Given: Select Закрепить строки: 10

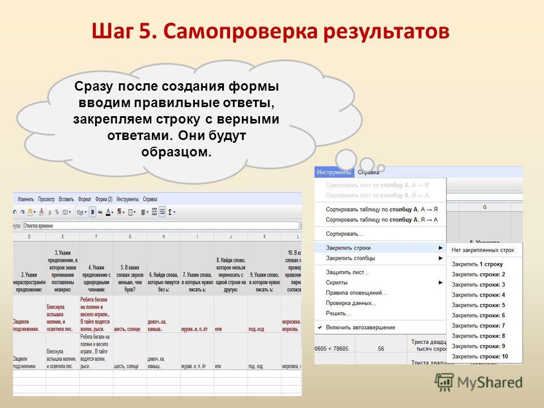Looking at the screenshot, I should pos(484,356).
